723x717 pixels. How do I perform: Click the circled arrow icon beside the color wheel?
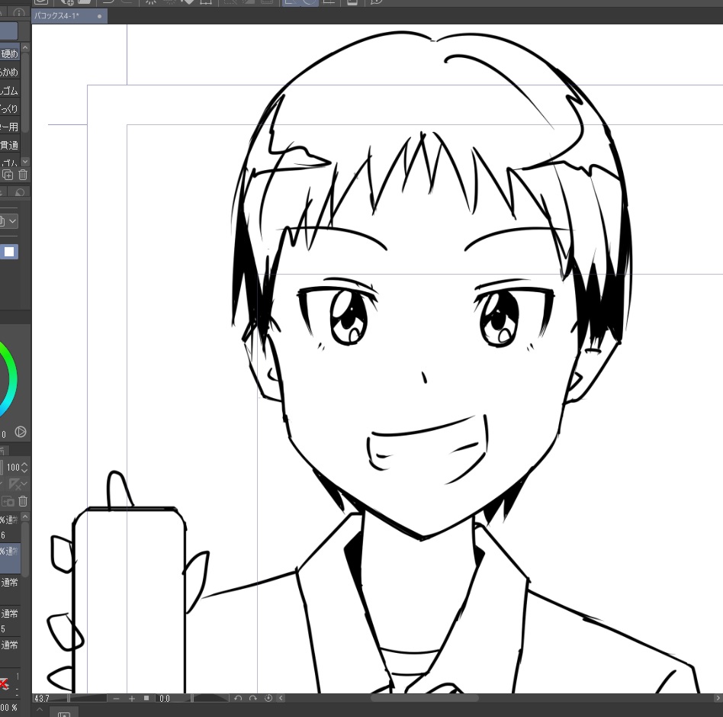(x=21, y=432)
